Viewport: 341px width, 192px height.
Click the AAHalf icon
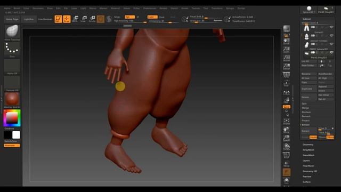(287, 66)
